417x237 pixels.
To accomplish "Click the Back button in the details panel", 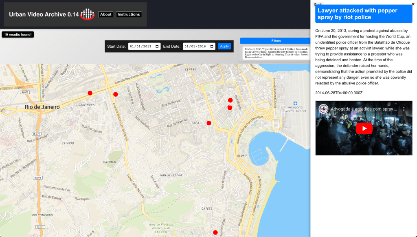I will (318, 4).
